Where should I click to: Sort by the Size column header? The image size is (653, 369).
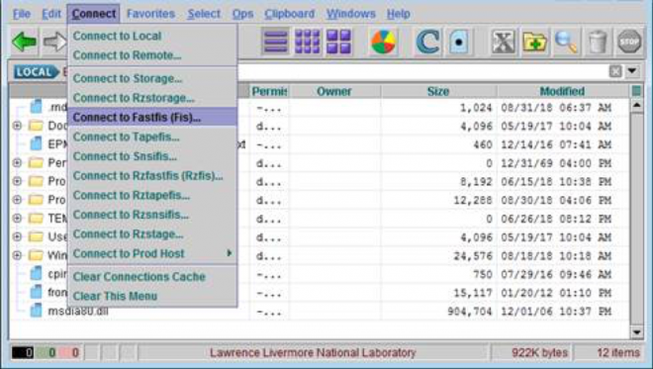point(438,91)
